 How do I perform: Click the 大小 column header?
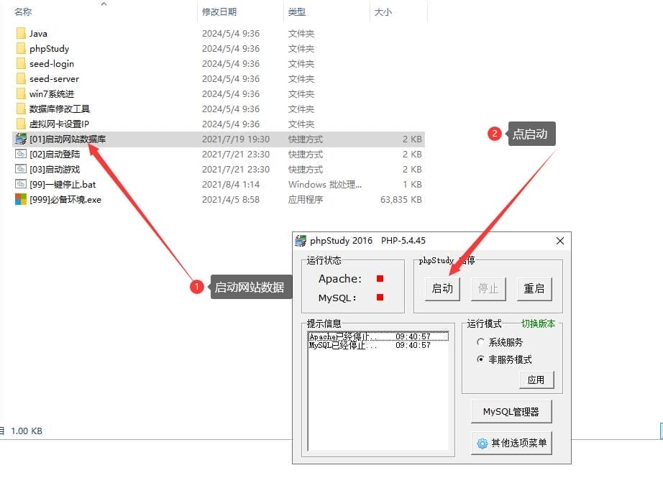point(383,12)
